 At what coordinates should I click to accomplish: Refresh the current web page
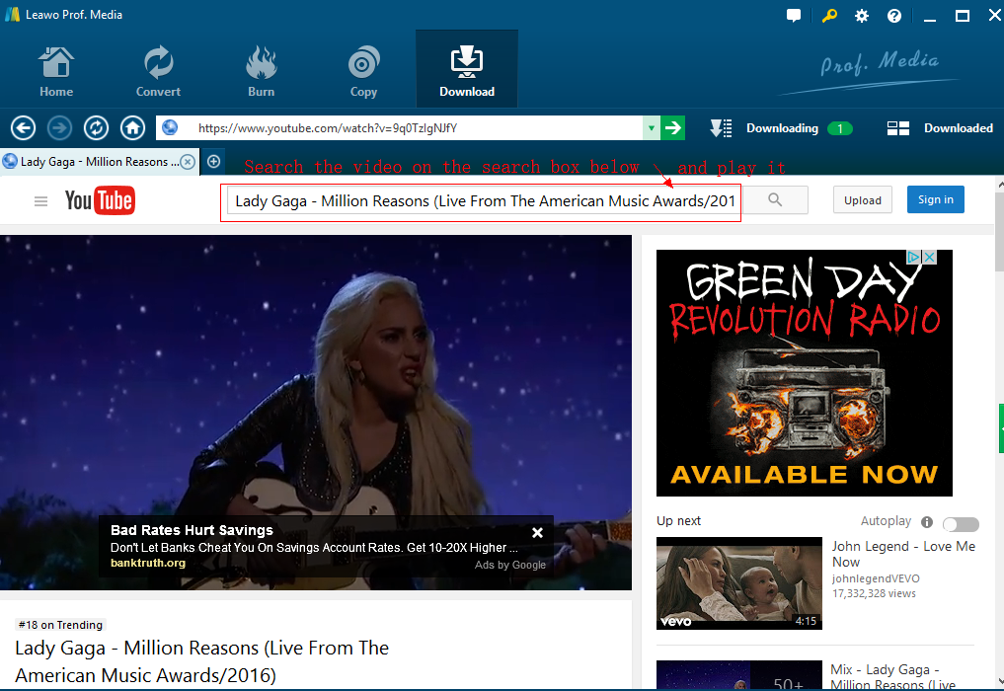coord(96,128)
